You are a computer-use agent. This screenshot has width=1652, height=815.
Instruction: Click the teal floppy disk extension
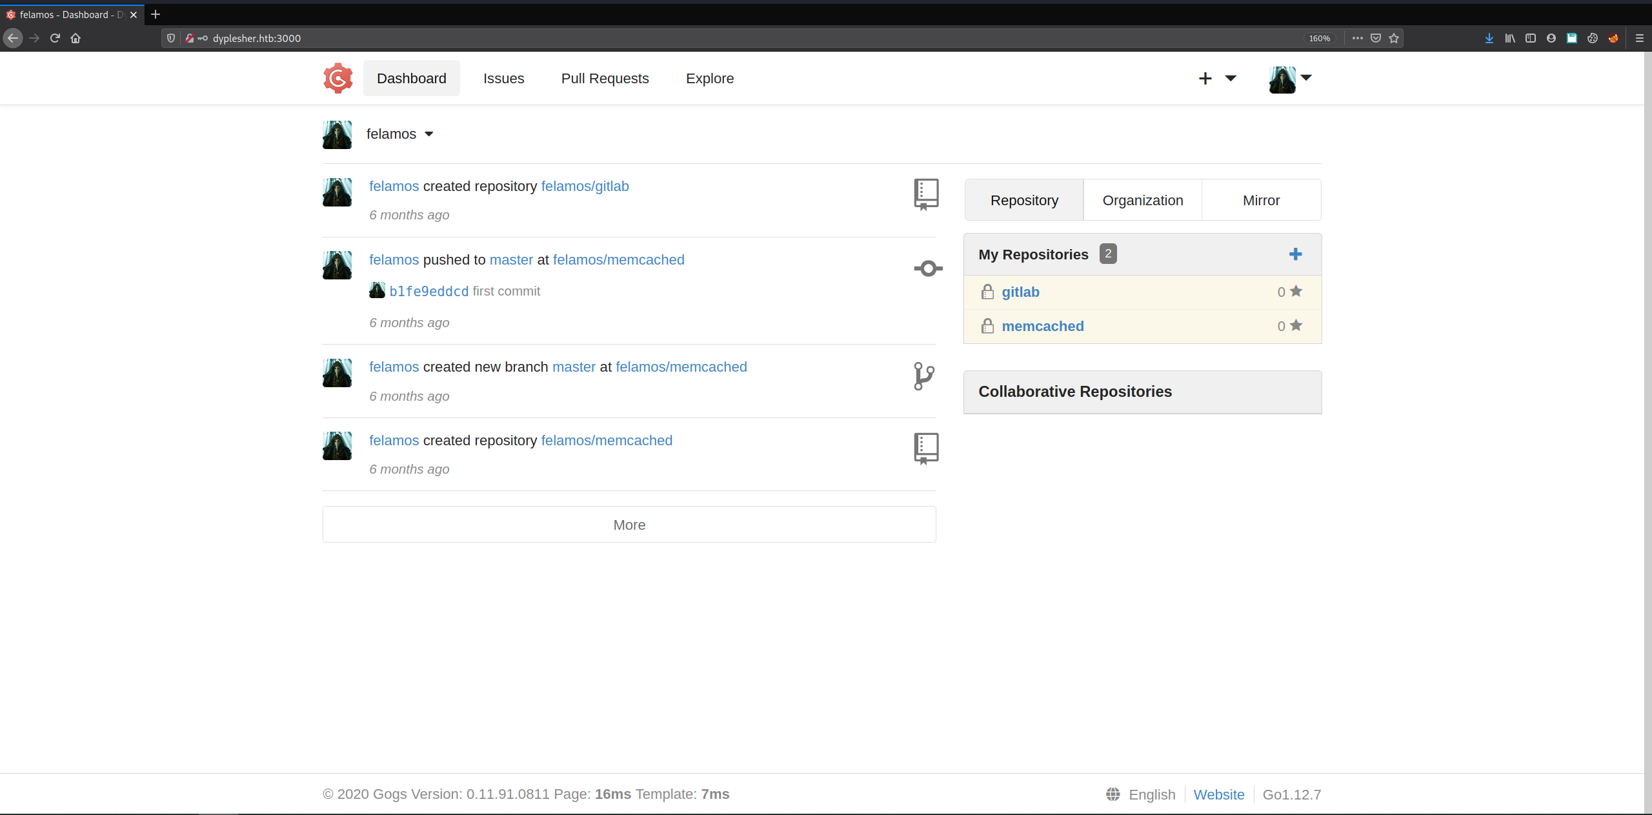[1572, 38]
